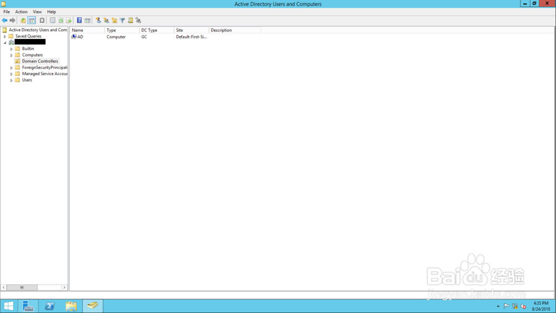Collapse the redacted domain node

click(x=5, y=43)
